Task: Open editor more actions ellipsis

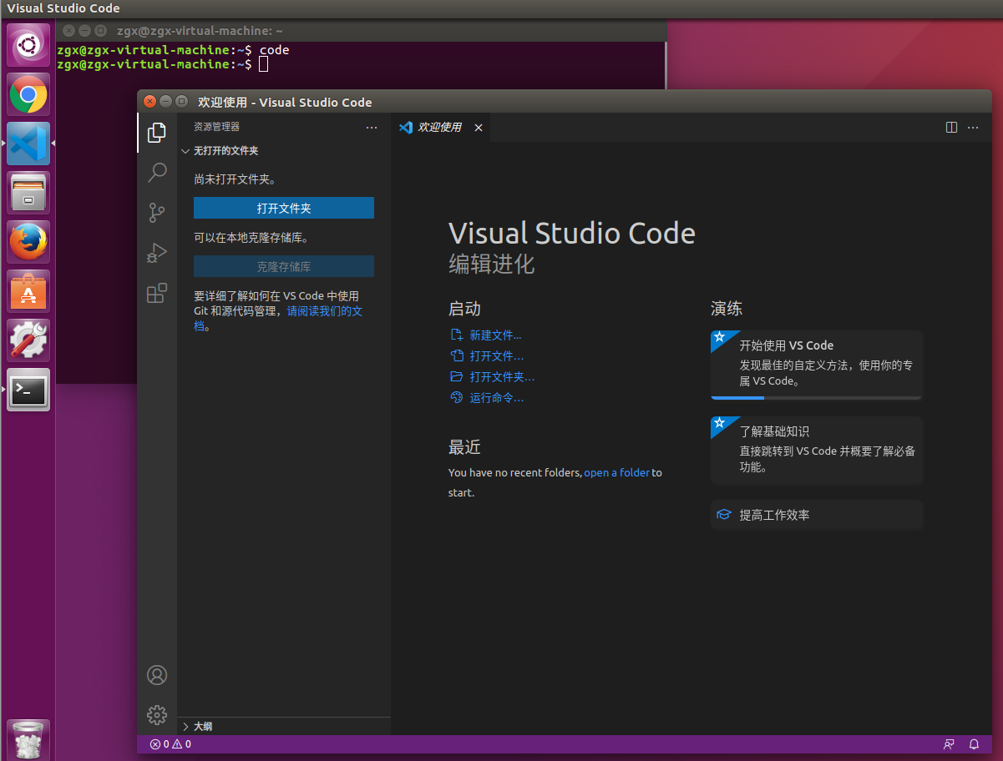Action: point(973,128)
